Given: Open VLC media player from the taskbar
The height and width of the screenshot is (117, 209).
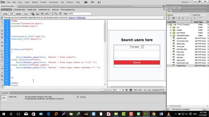Looking at the screenshot, I should click(169, 114).
